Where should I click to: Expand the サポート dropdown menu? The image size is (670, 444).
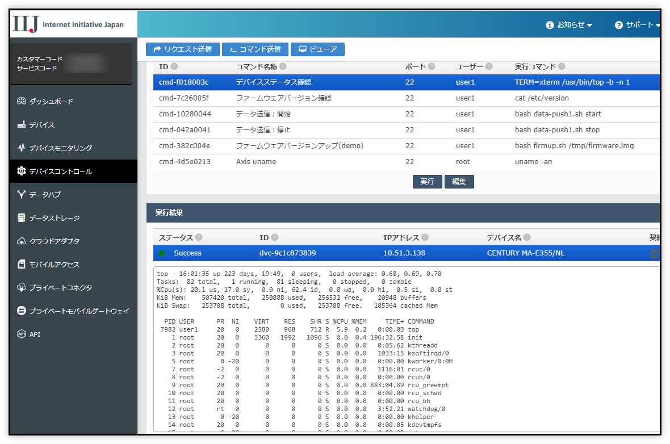638,25
